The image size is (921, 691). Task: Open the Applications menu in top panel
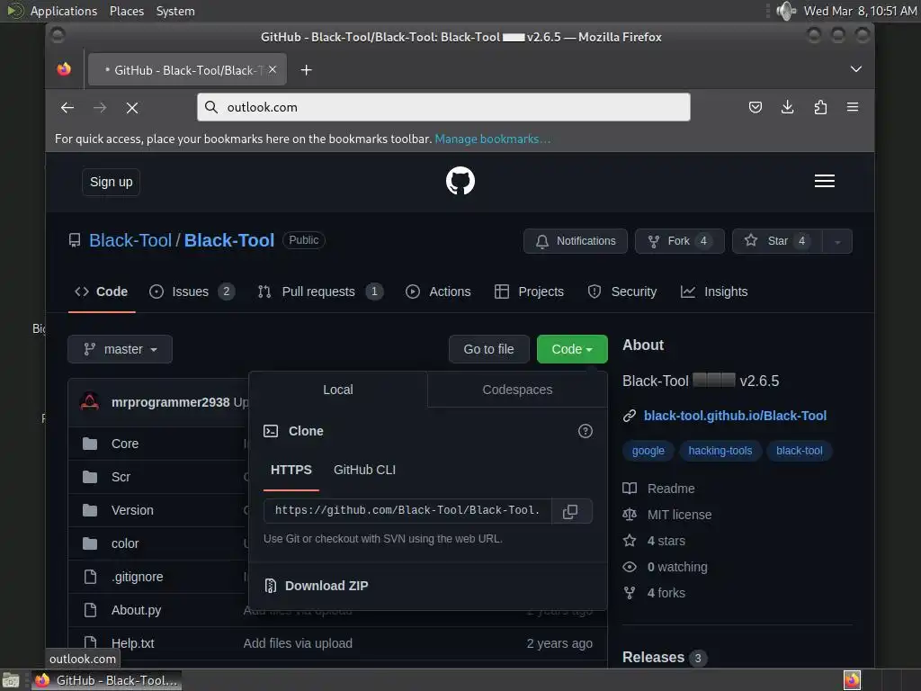click(64, 11)
